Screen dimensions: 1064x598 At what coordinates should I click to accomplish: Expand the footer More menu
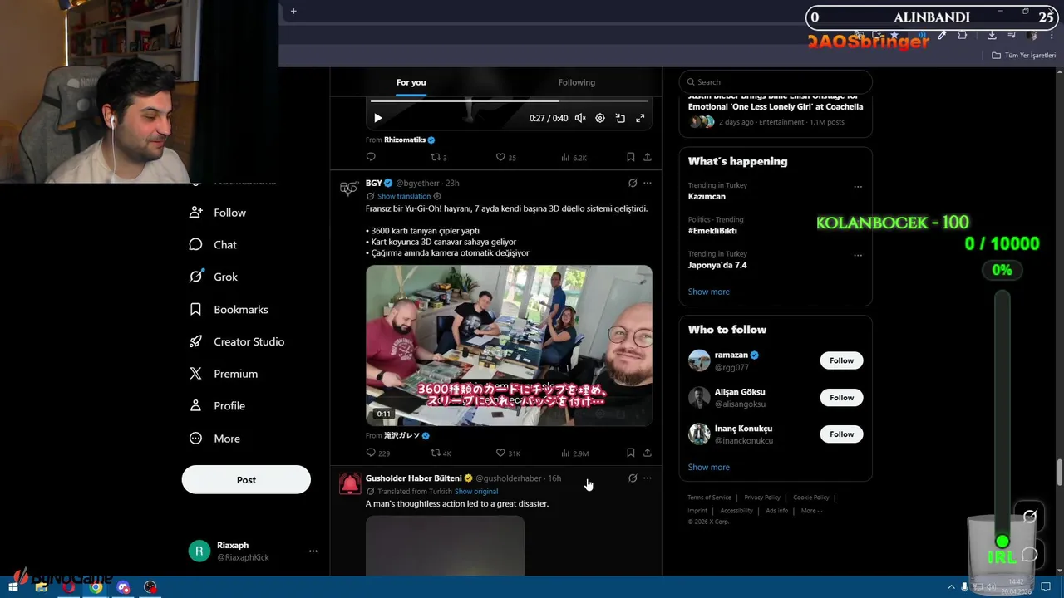(811, 511)
